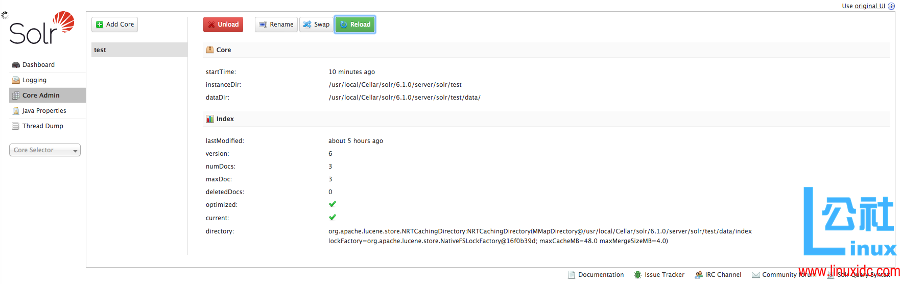Screen dimensions: 900x284
Task: Click the deletedDocs value 0
Action: 330,192
